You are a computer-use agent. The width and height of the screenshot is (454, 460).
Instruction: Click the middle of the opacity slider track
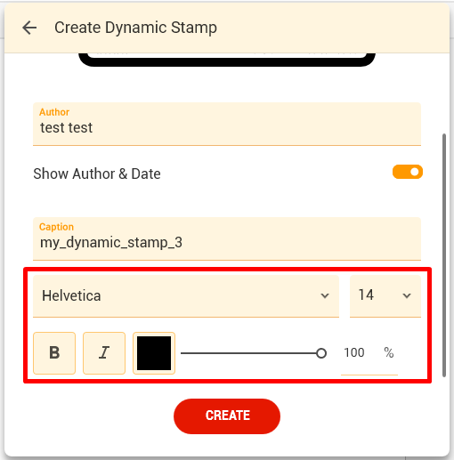[251, 353]
